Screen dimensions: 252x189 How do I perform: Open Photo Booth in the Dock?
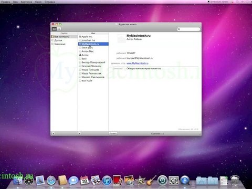(118, 180)
